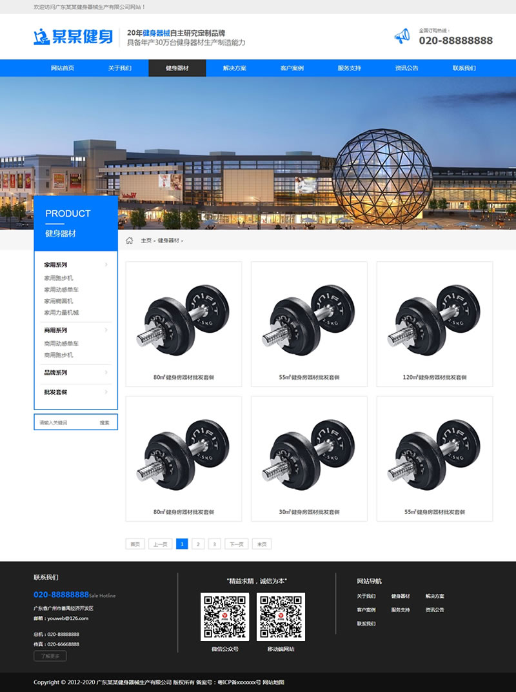
Task: Click the header hotline number 020-88888888
Action: click(x=455, y=41)
